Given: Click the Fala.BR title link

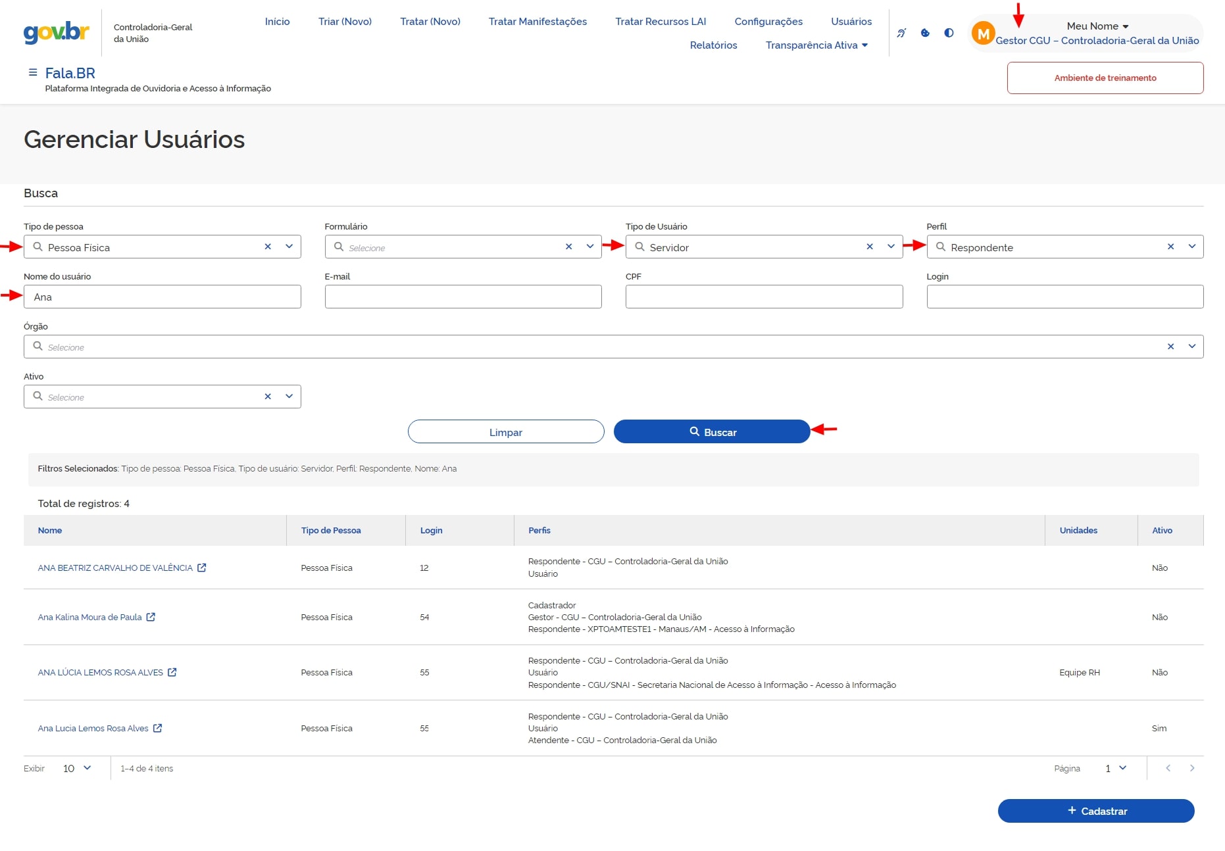Looking at the screenshot, I should [70, 73].
